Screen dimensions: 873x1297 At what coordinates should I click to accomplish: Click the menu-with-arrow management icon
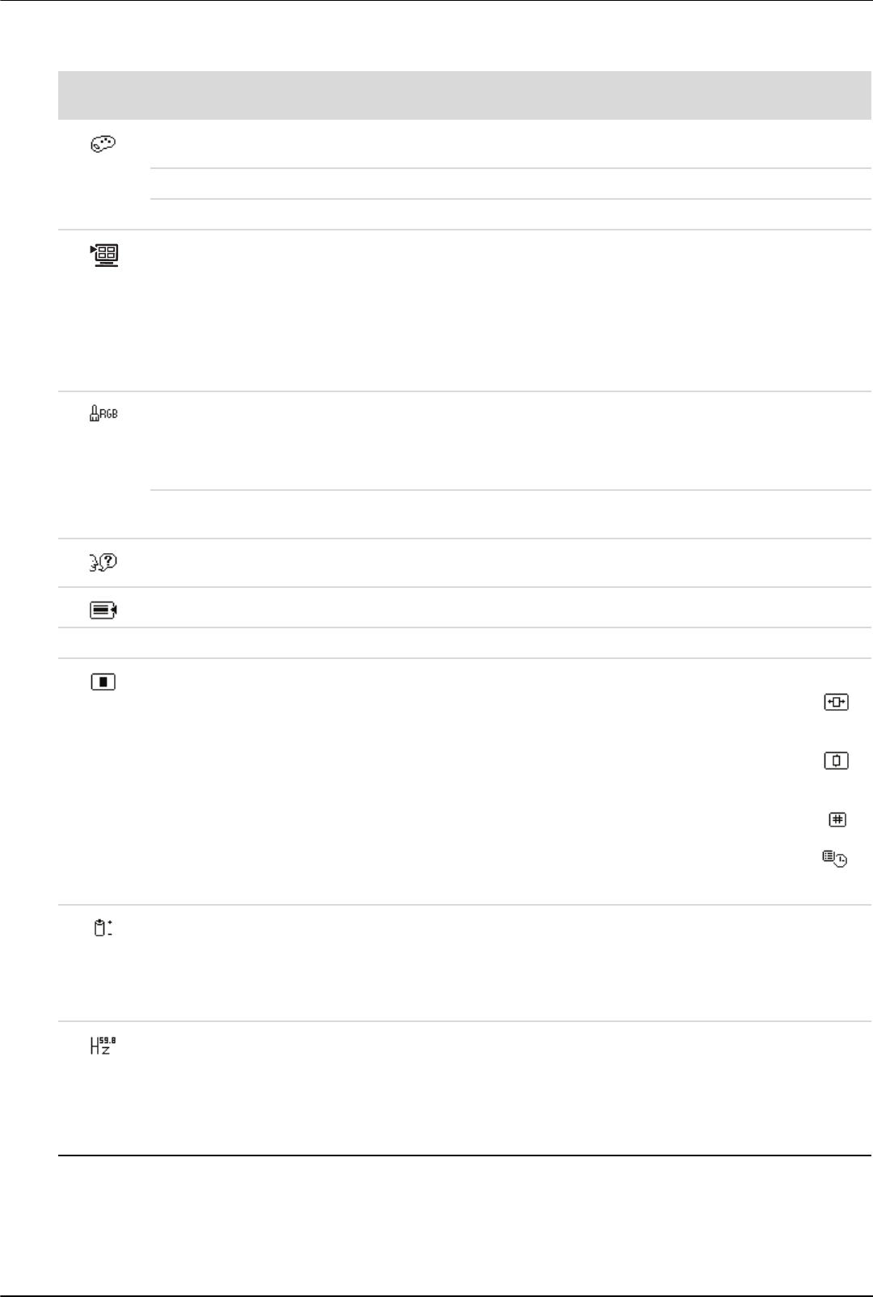click(x=103, y=612)
